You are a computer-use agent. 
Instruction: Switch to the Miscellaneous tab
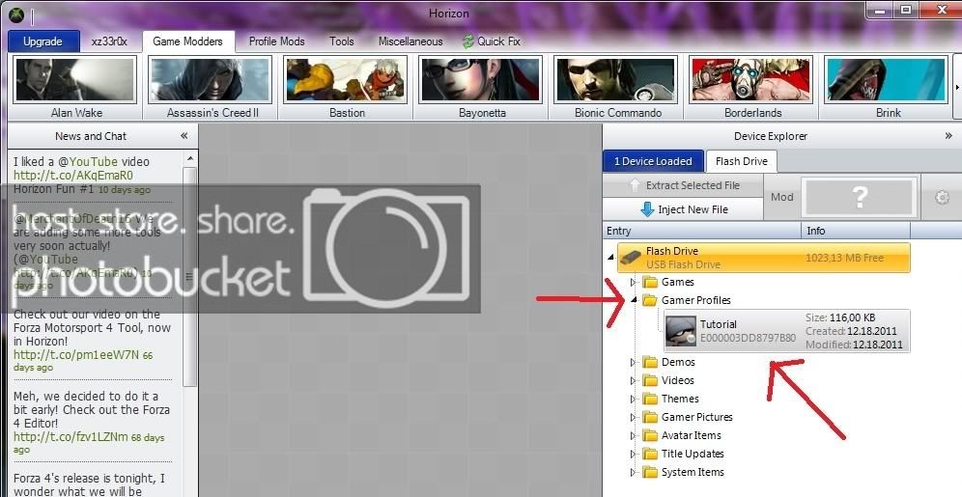pos(410,41)
